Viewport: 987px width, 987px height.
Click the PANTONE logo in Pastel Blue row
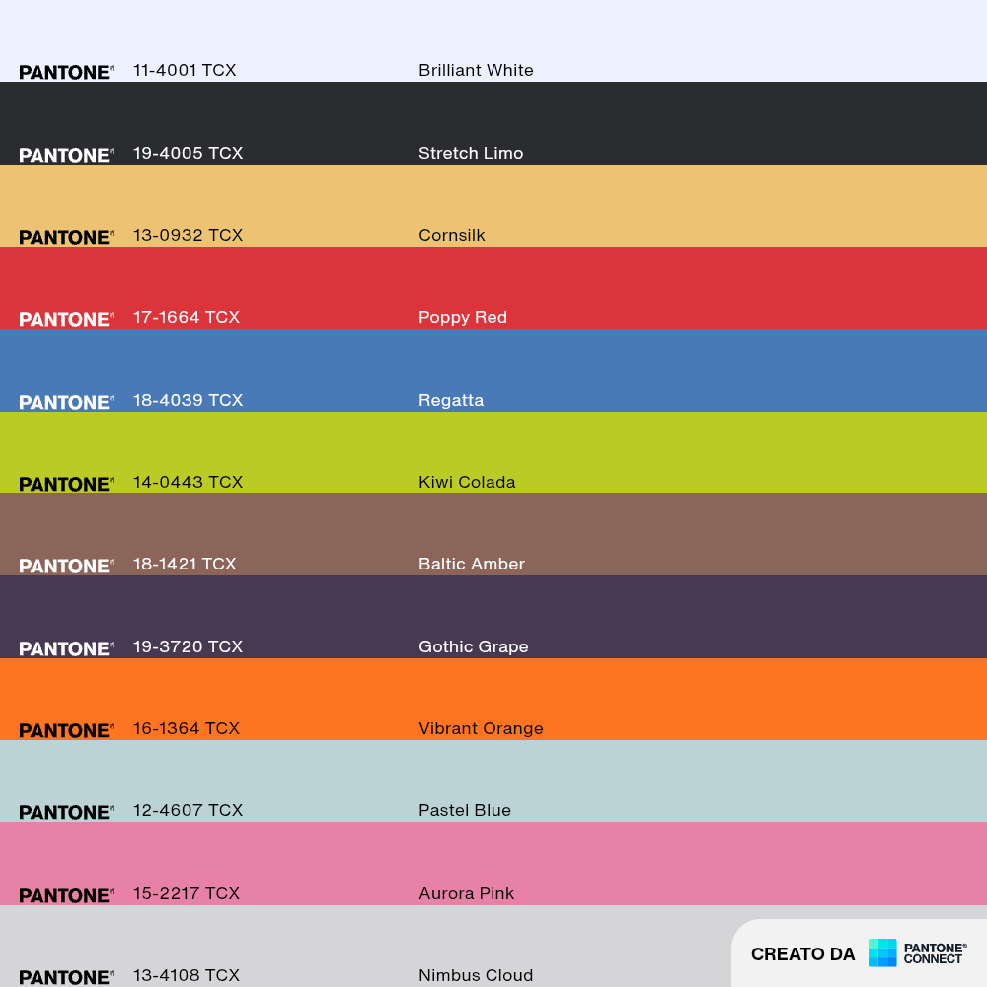coord(66,812)
